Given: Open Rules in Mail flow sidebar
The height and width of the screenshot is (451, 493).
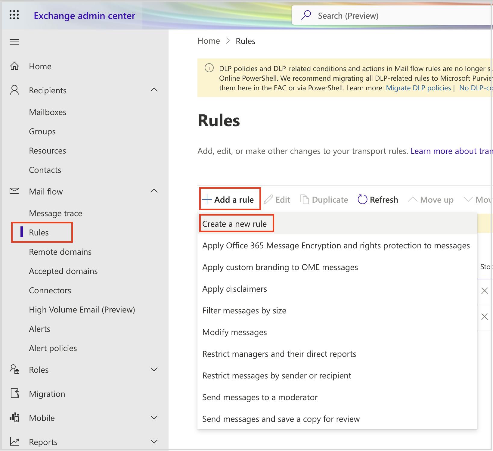Looking at the screenshot, I should pos(39,232).
